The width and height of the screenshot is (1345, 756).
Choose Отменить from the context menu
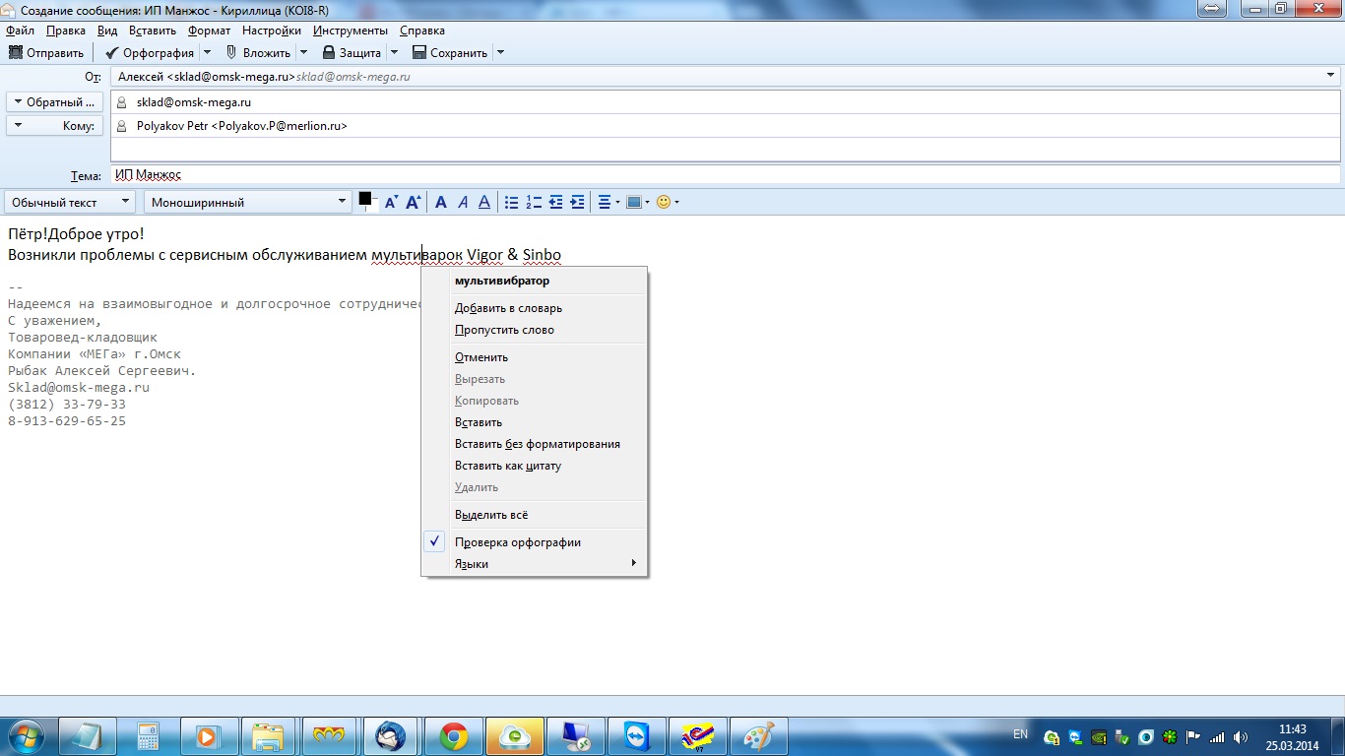(535, 357)
